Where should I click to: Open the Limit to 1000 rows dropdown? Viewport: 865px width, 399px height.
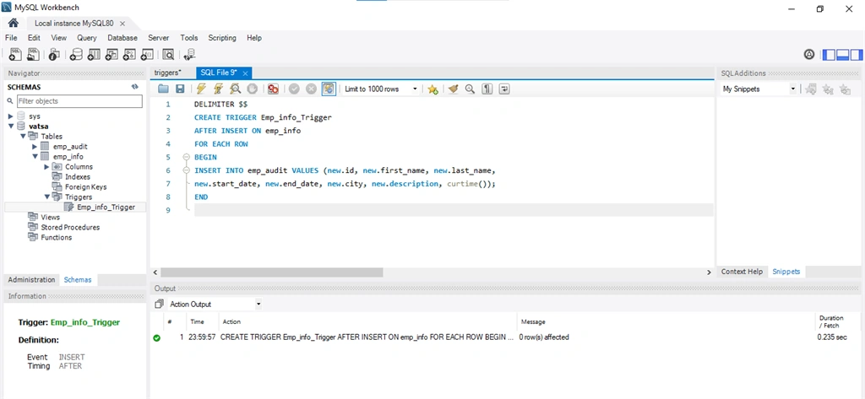381,89
